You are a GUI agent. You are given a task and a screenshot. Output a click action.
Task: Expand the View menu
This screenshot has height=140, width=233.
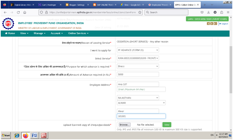click(x=24, y=33)
